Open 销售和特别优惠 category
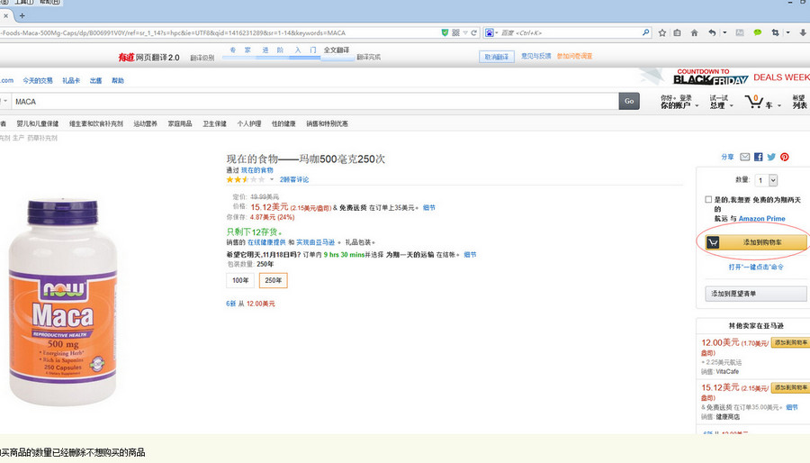The image size is (810, 463). [x=327, y=124]
